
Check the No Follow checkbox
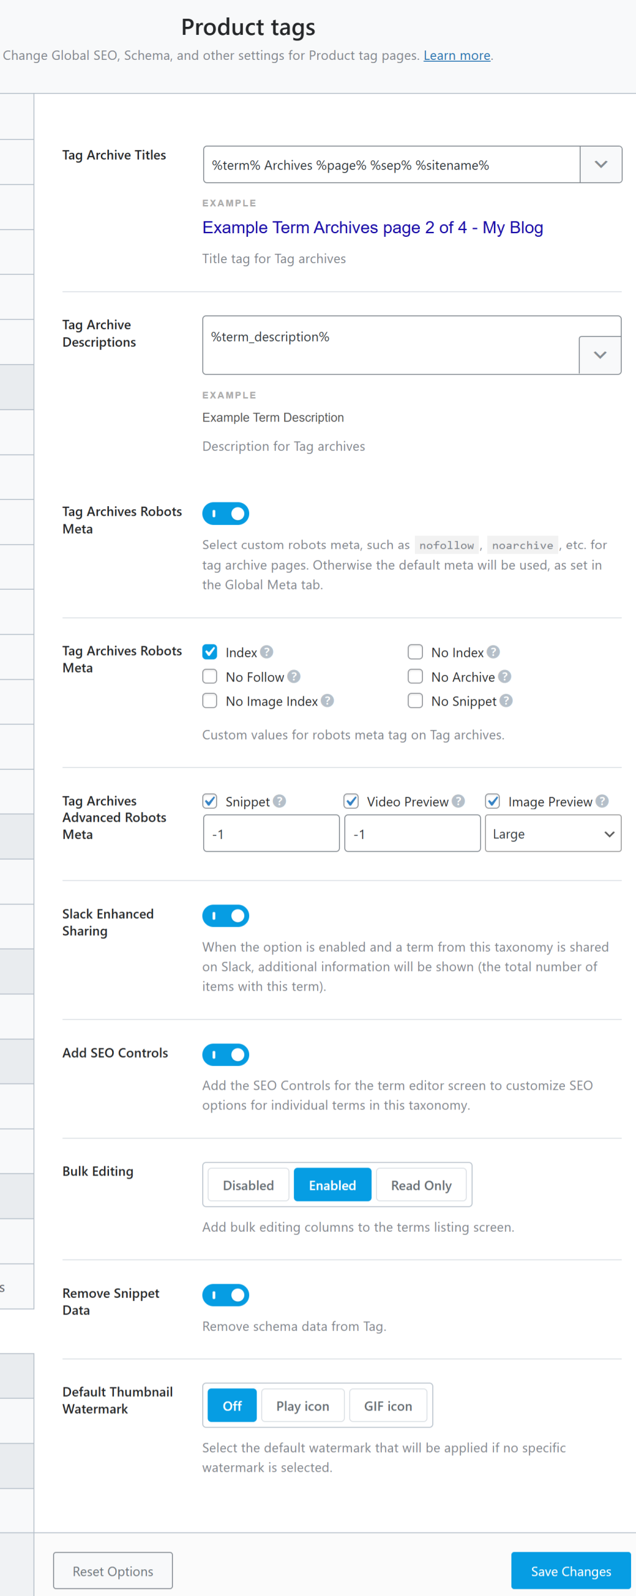tap(210, 676)
